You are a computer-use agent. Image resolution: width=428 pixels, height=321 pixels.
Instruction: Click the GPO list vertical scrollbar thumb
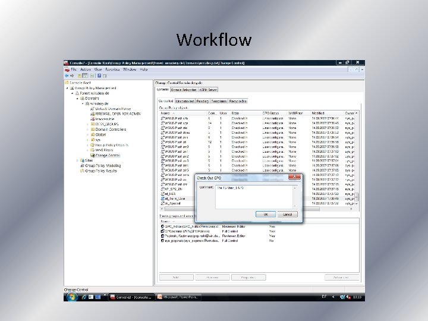point(356,197)
